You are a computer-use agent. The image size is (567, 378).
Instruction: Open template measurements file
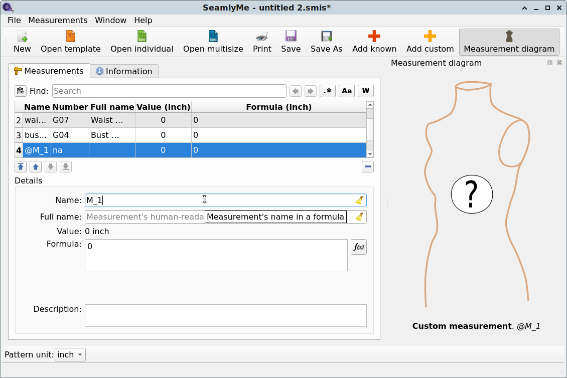pyautogui.click(x=71, y=42)
